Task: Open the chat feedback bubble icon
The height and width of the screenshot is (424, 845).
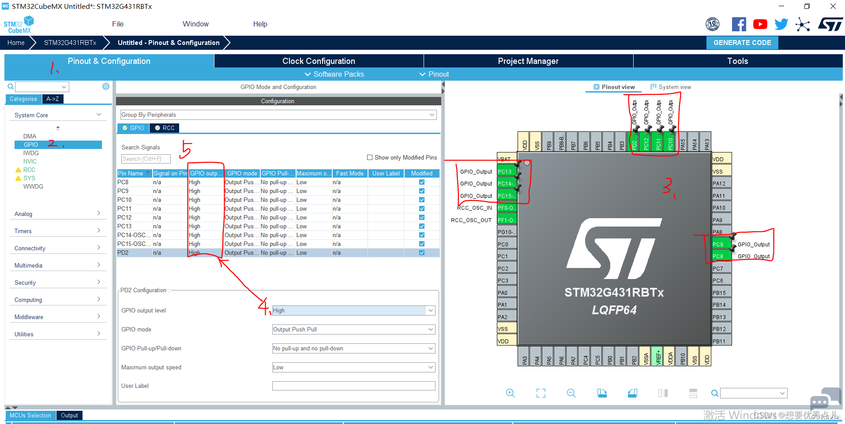Action: pos(825,399)
